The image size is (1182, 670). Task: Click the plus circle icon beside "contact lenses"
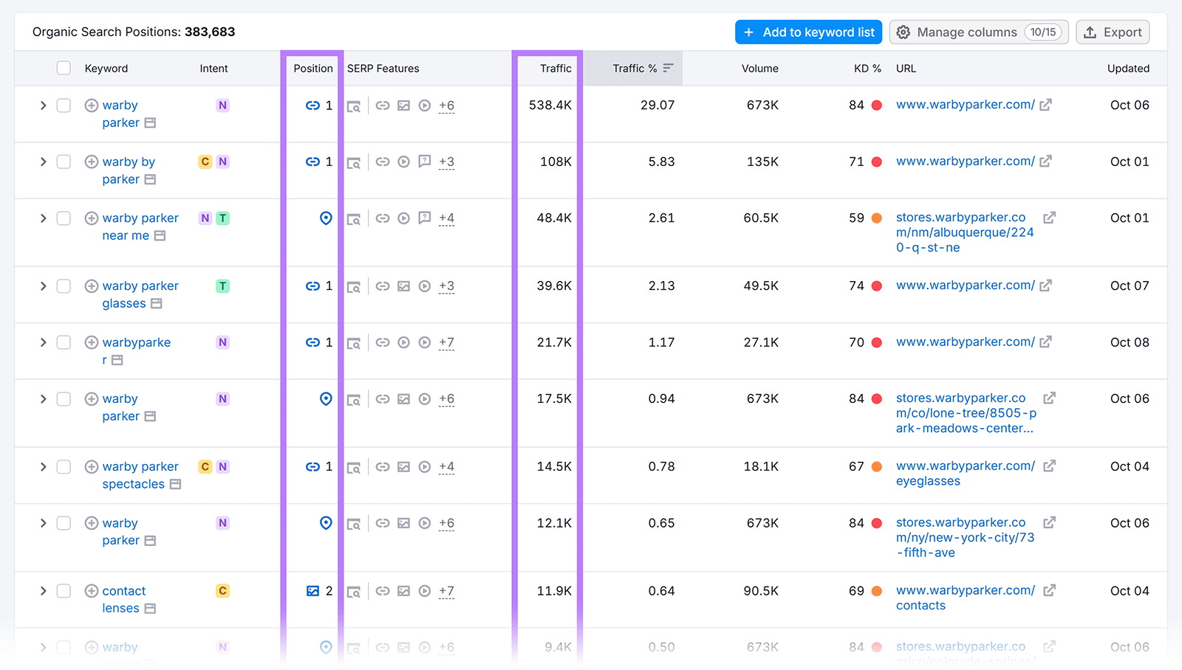click(x=91, y=590)
